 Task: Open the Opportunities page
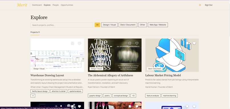pos(67,5)
